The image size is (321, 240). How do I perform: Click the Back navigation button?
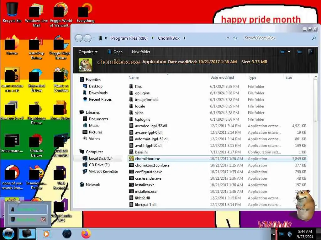point(79,38)
